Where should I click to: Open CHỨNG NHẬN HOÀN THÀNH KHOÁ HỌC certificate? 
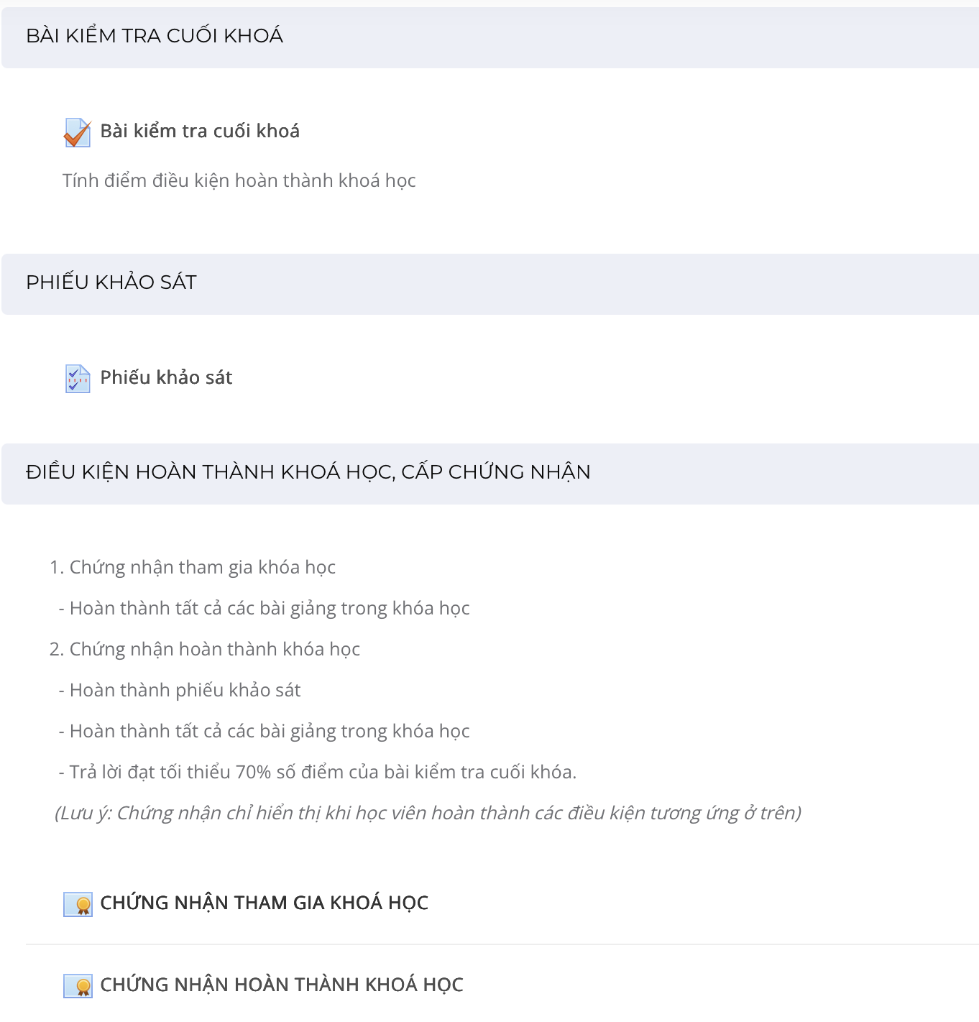pos(282,985)
